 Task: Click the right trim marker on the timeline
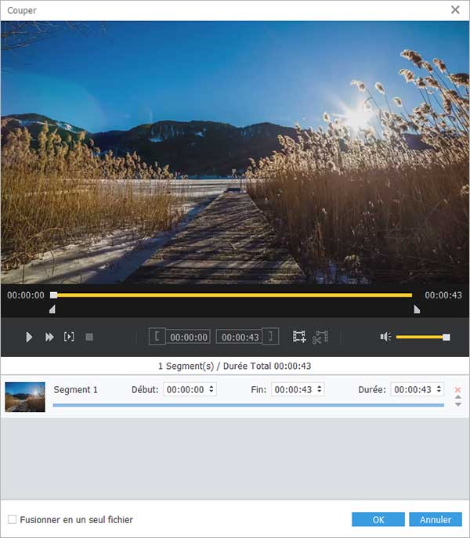tap(416, 309)
